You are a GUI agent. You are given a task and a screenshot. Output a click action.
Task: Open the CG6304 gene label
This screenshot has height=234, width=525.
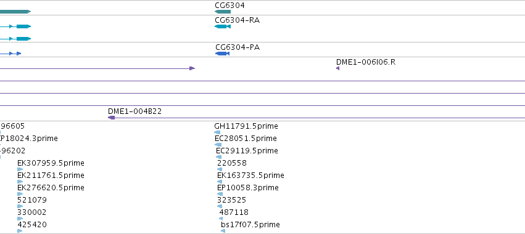(x=229, y=6)
